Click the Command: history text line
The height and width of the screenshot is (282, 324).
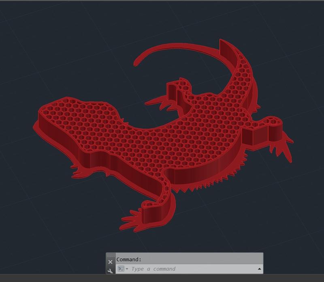[129, 259]
